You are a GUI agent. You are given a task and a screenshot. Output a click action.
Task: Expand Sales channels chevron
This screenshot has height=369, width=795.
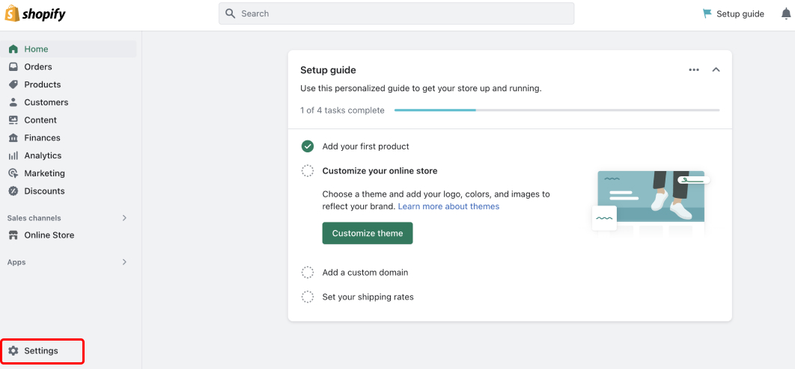(125, 217)
